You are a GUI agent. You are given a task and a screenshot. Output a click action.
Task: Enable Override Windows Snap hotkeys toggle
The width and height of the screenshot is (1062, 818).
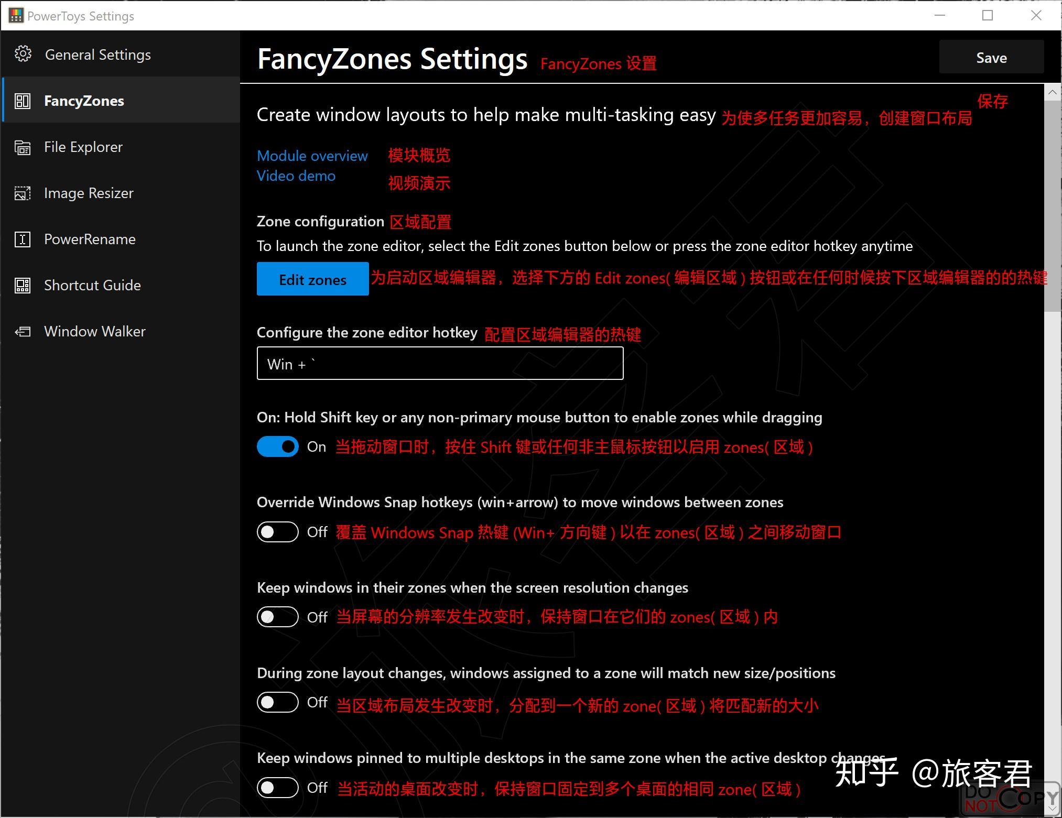coord(277,532)
